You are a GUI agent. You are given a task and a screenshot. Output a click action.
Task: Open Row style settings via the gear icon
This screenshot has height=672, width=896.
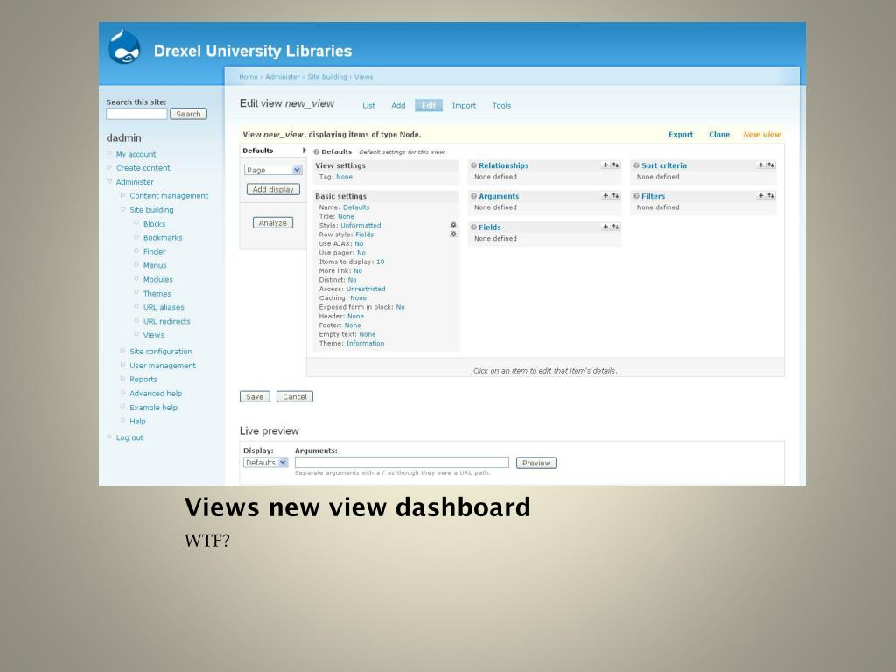point(454,234)
